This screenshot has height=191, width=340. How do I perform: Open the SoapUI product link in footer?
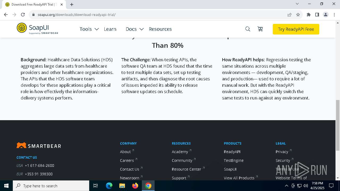pos(230,169)
